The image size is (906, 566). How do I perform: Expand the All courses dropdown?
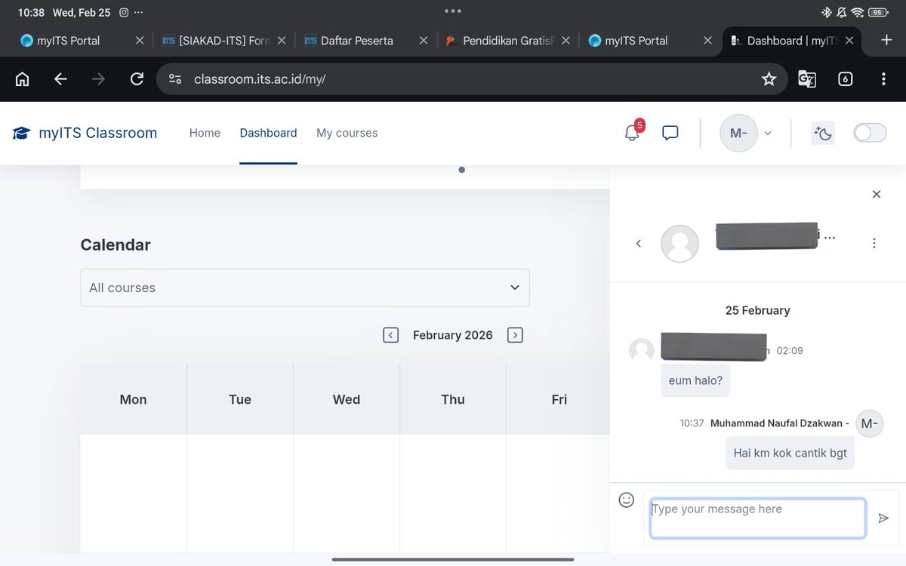304,288
